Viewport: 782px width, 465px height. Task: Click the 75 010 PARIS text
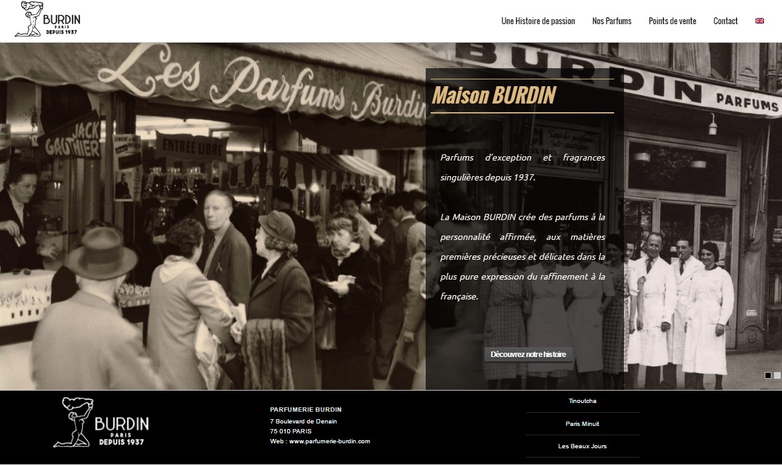point(291,431)
